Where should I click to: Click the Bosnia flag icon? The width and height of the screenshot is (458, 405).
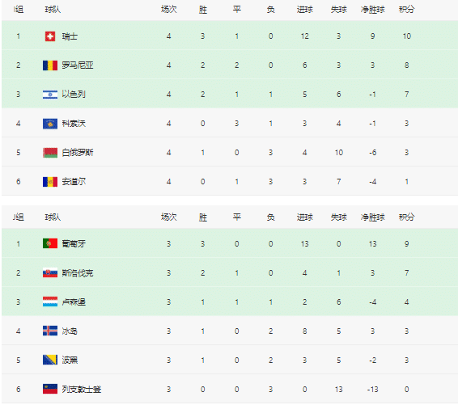click(50, 360)
